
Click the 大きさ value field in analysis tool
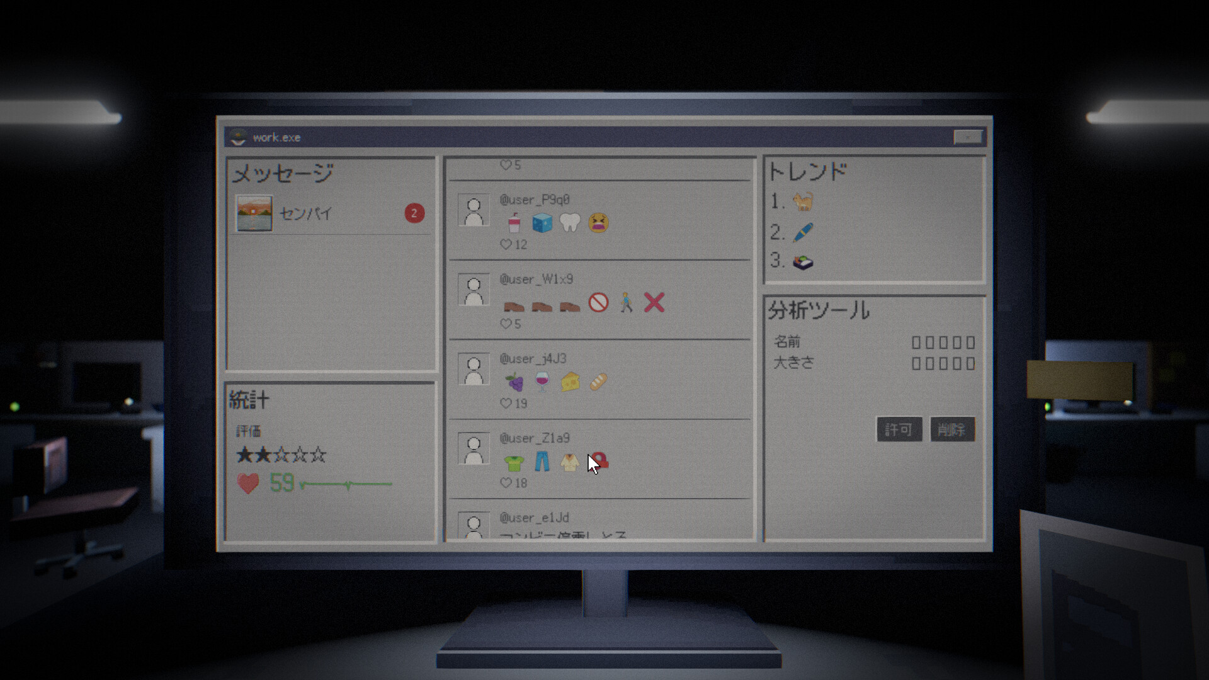943,363
